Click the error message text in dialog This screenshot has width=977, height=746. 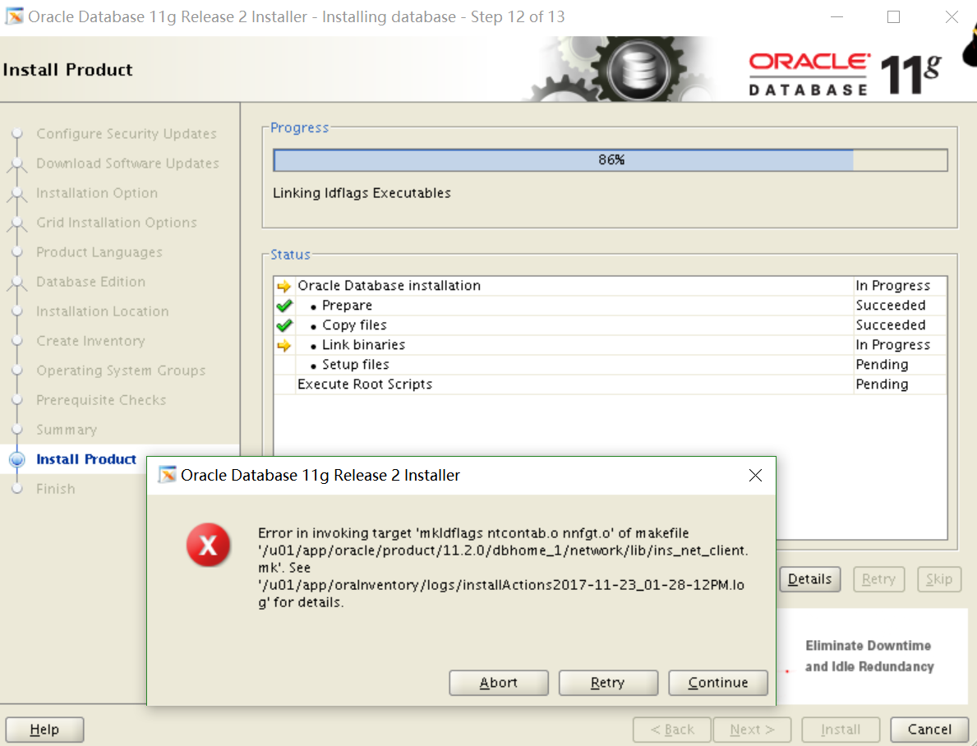[x=503, y=568]
